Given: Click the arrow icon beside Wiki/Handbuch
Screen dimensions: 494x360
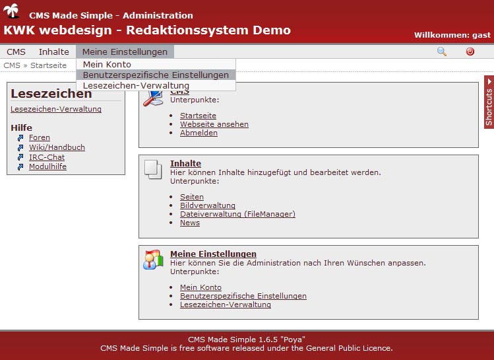Looking at the screenshot, I should coord(20,148).
